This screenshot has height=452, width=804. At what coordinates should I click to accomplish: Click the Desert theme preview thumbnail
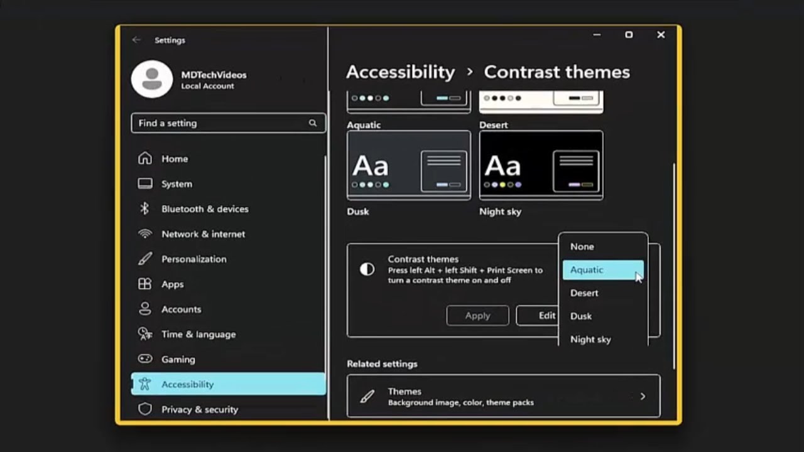coord(541,102)
